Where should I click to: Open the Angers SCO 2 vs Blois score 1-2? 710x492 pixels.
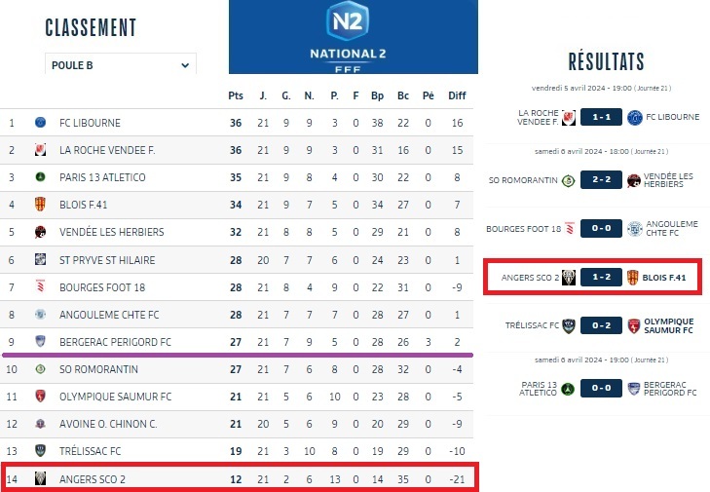pos(601,278)
